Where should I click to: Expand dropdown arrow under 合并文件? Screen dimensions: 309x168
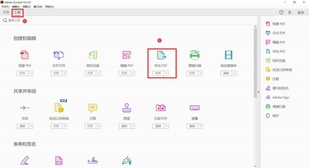pyautogui.click(x=65, y=73)
